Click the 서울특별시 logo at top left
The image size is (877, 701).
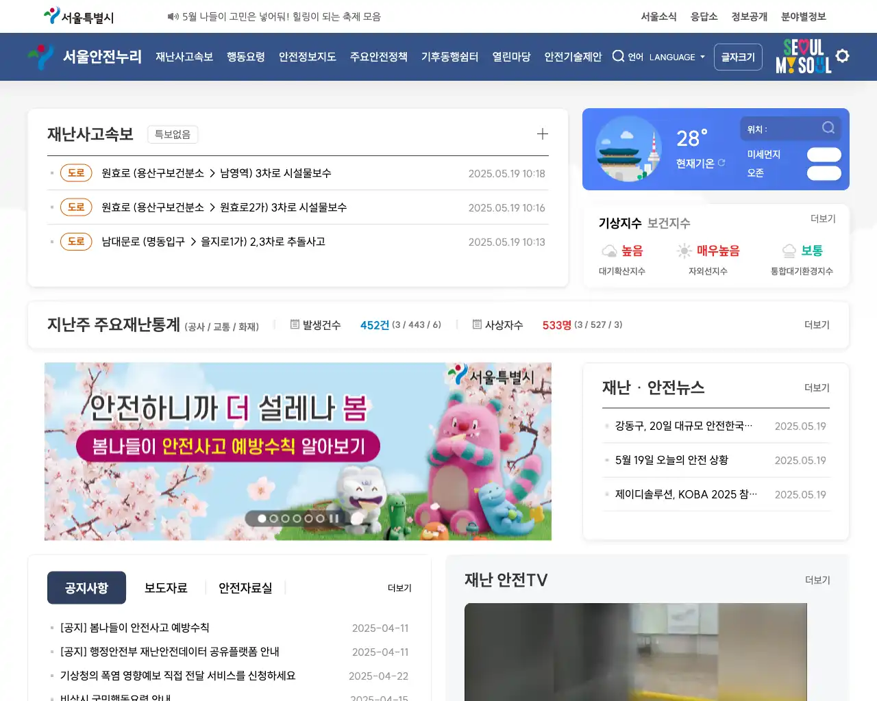coord(79,16)
